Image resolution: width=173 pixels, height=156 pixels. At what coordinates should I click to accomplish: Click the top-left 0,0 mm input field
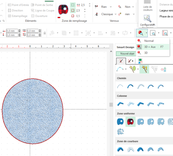click(x=12, y=31)
